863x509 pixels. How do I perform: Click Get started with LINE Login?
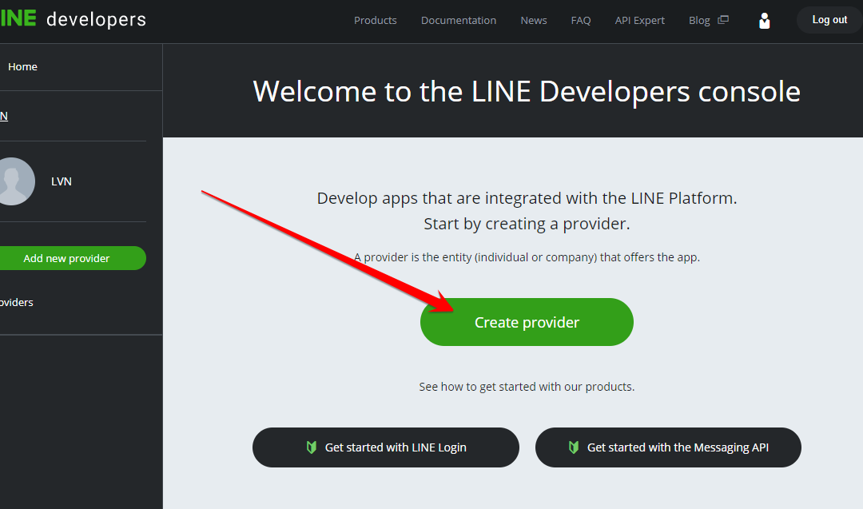[385, 447]
